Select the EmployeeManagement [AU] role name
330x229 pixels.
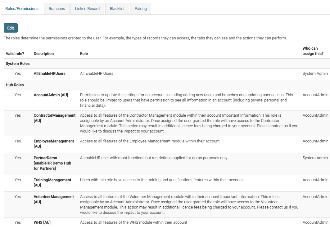point(54,144)
